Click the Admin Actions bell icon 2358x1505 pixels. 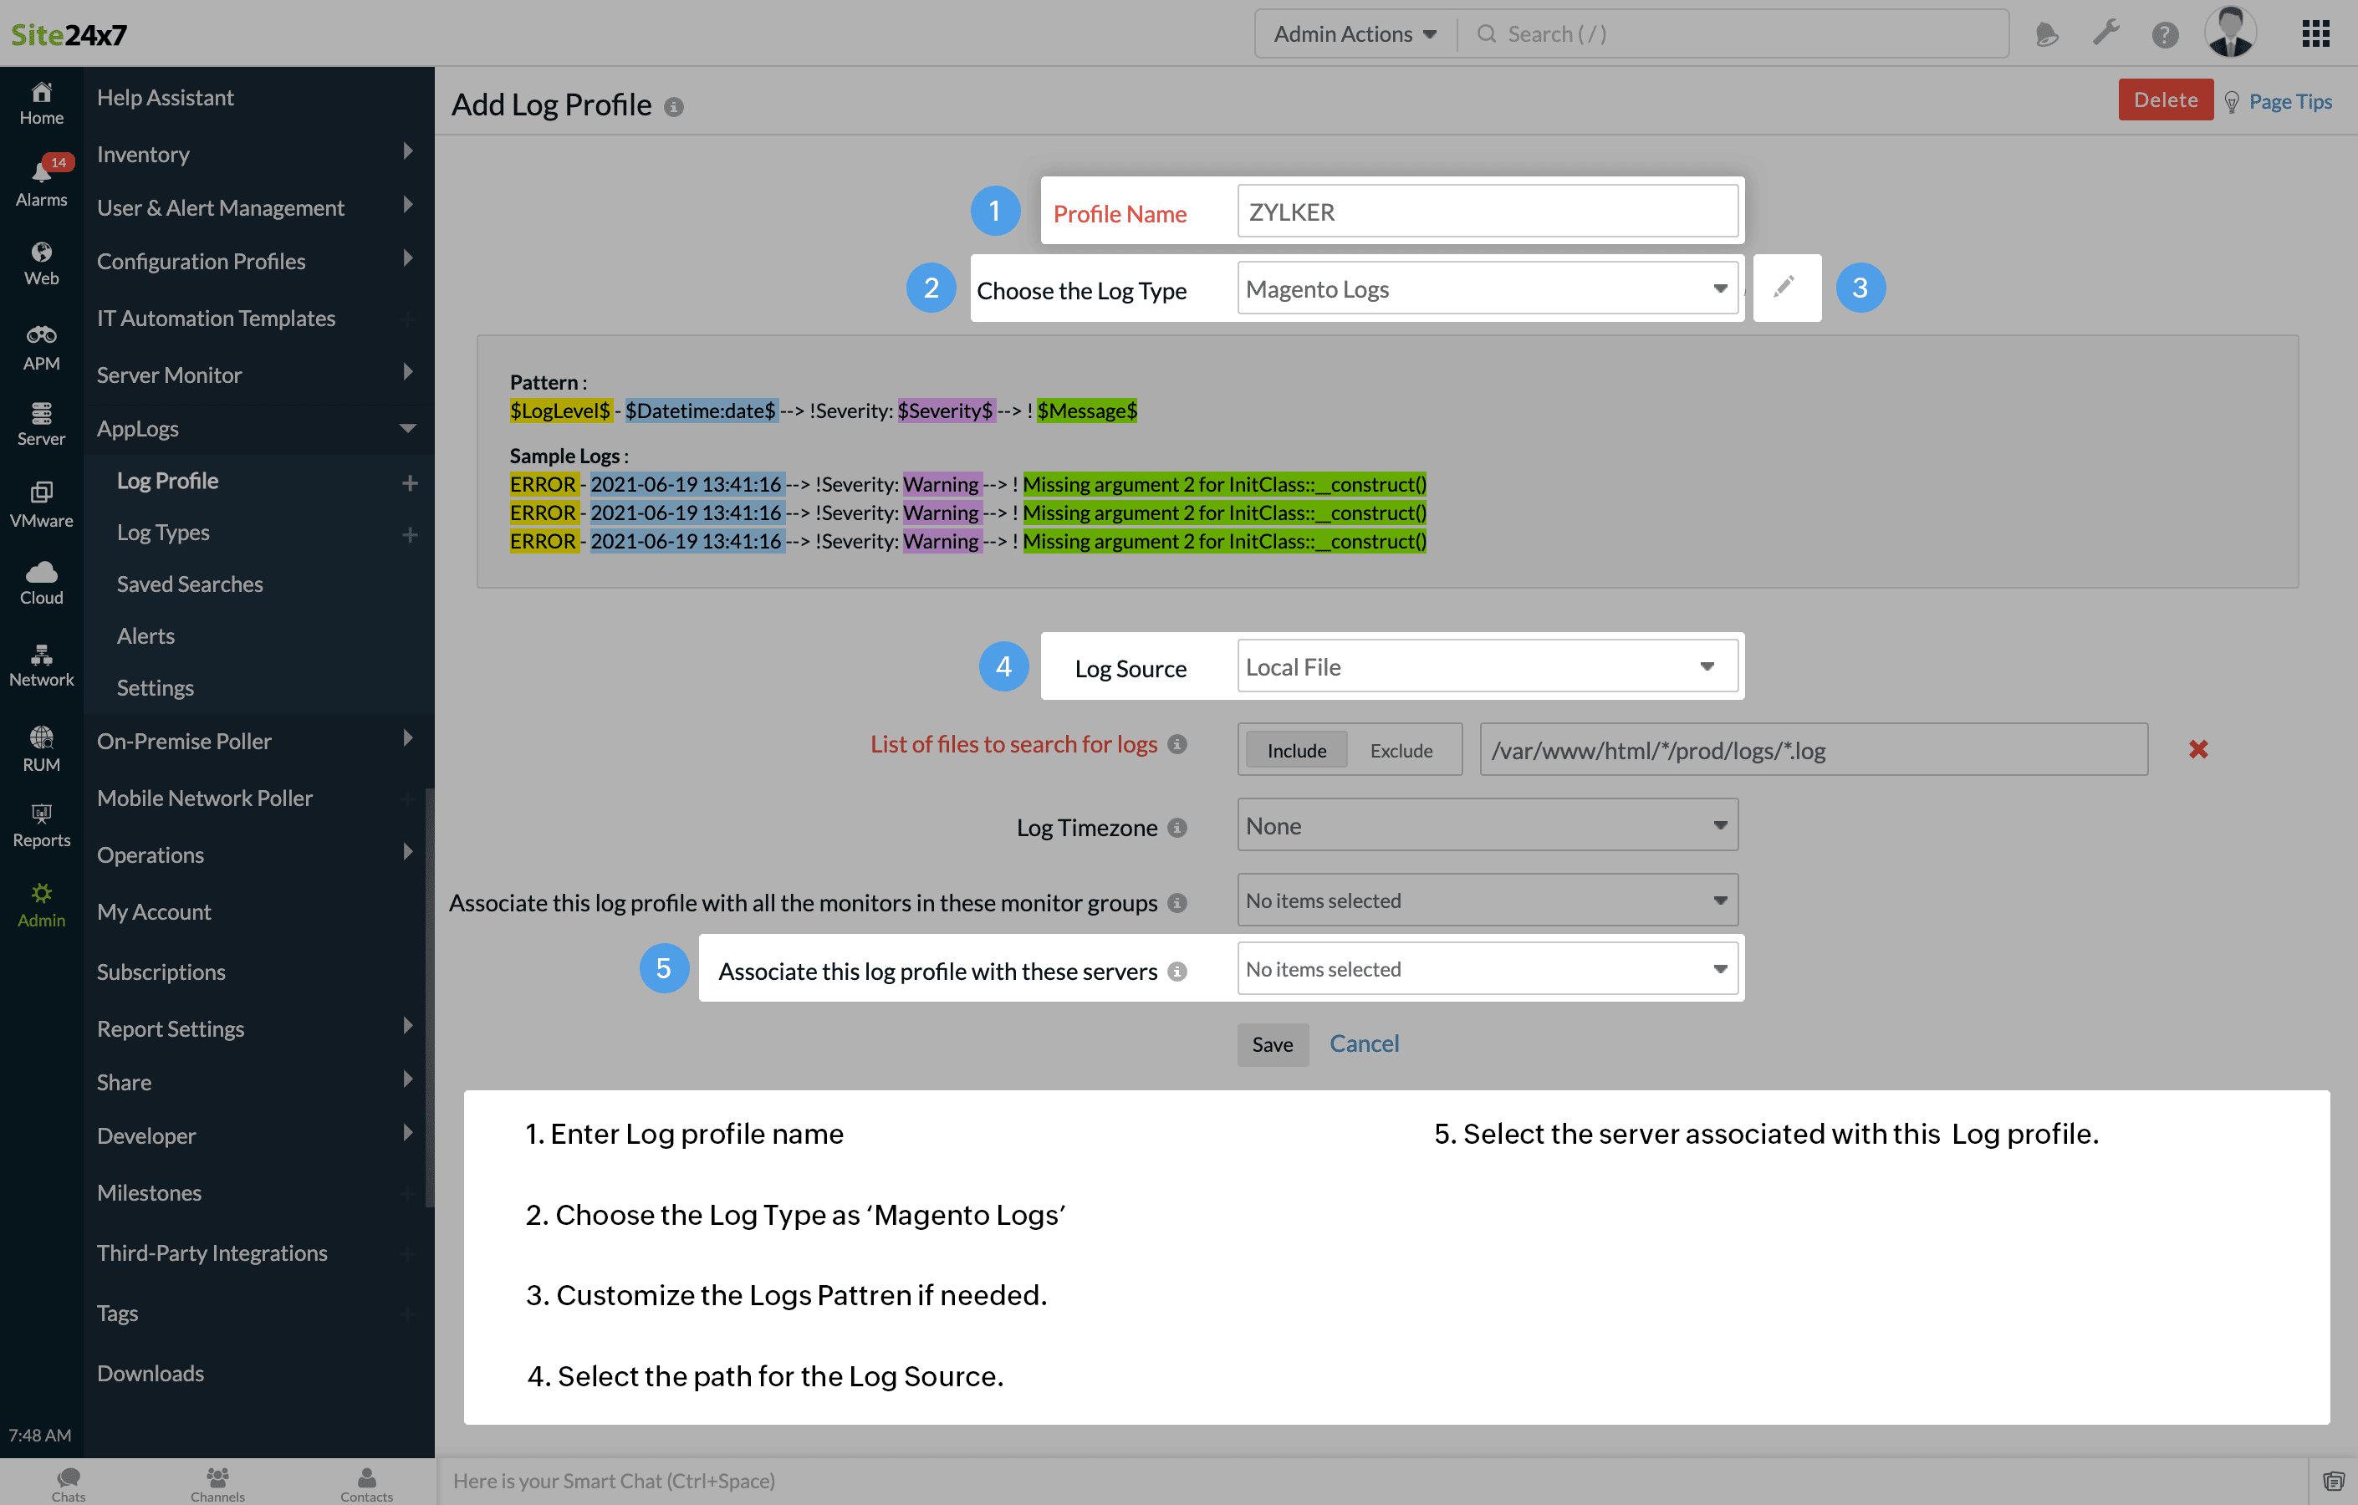click(2049, 33)
